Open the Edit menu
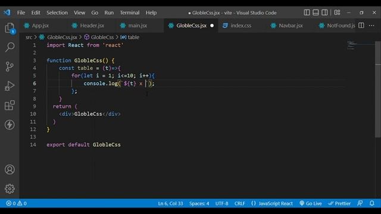The width and height of the screenshot is (381, 214). [x=36, y=12]
